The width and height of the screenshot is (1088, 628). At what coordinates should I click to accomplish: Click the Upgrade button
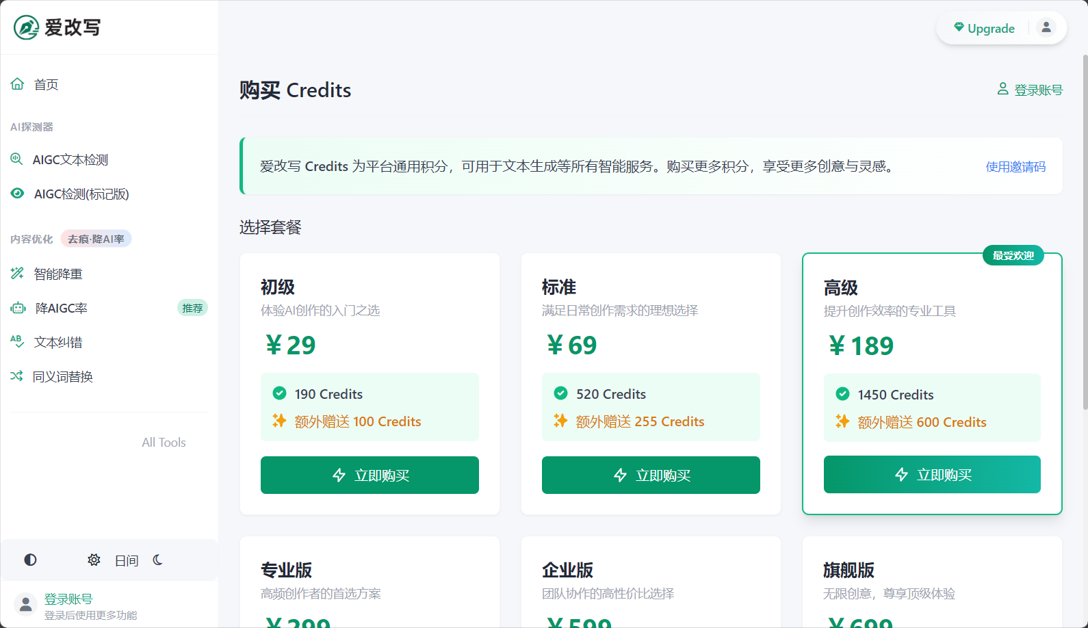[x=985, y=28]
